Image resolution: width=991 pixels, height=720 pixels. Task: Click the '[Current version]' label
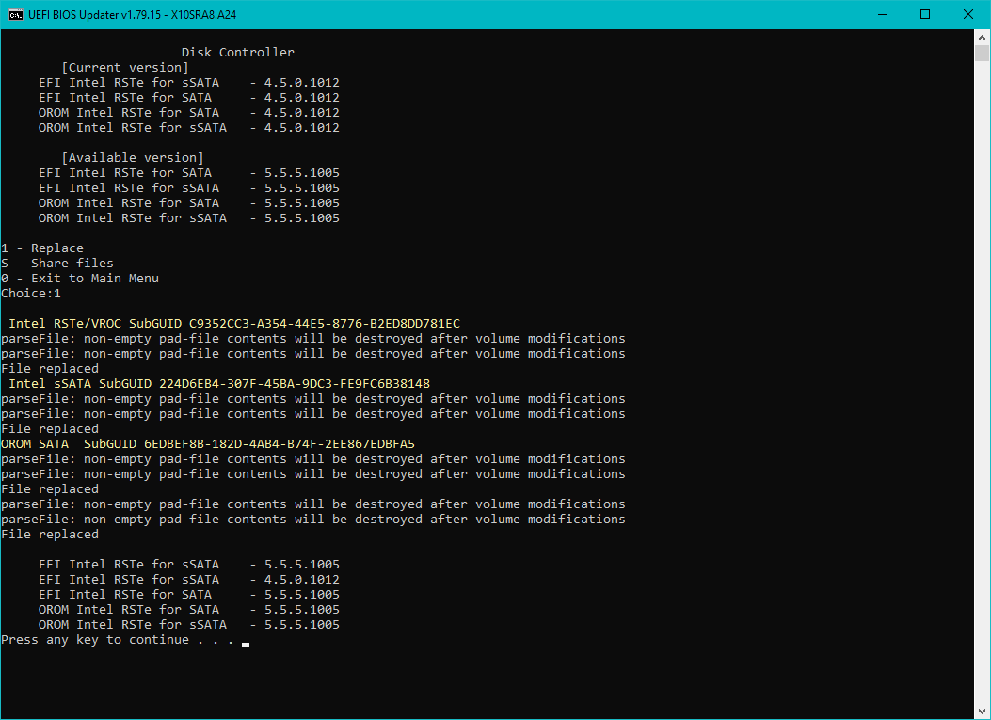pyautogui.click(x=125, y=68)
